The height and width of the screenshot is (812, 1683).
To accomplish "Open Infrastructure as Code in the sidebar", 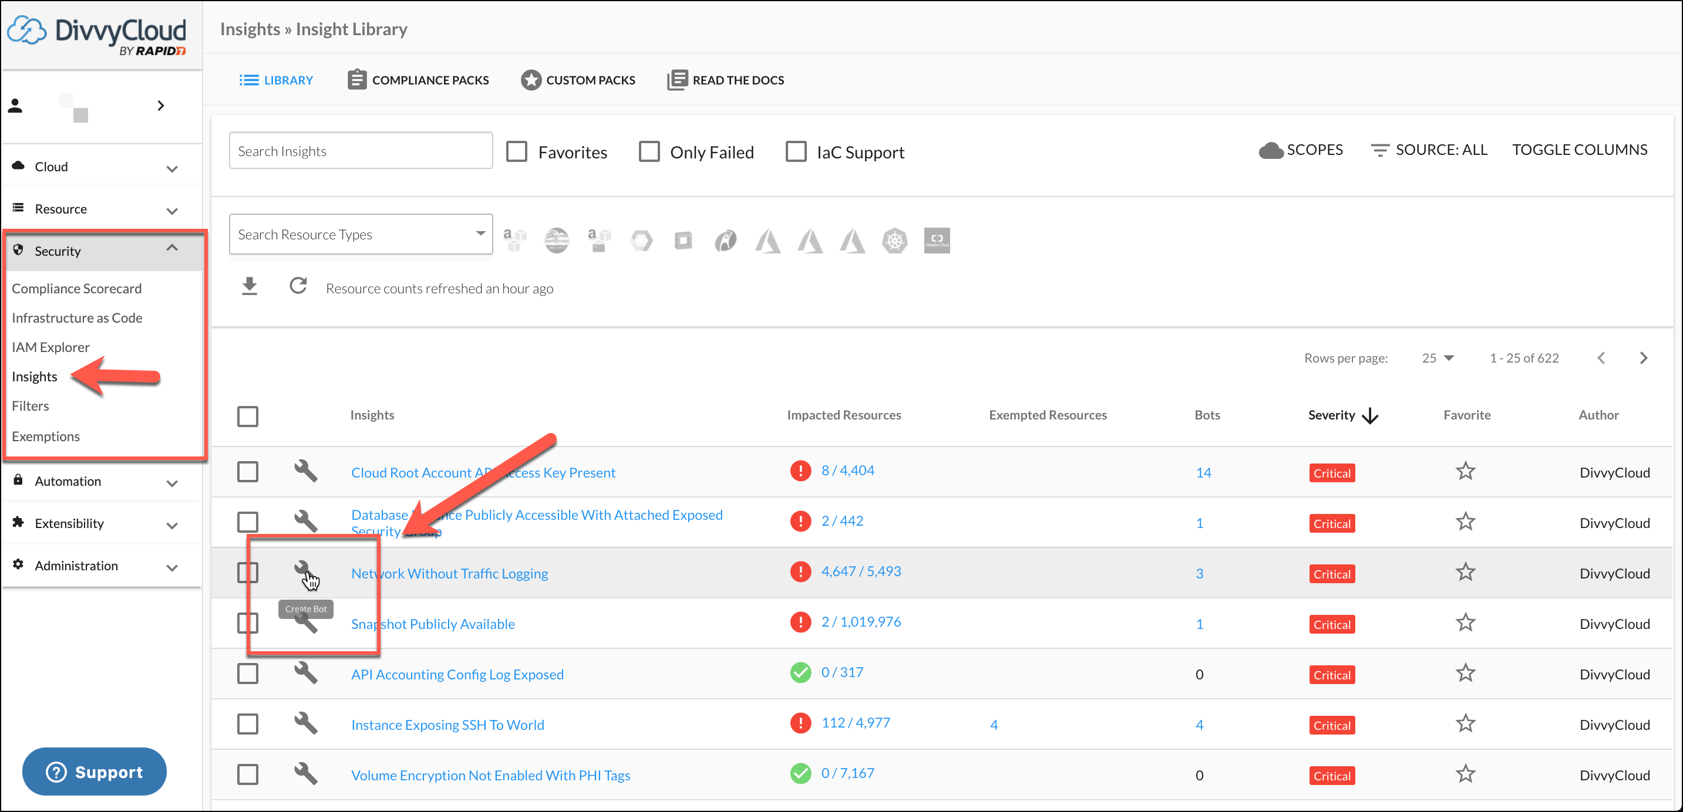I will pos(77,317).
